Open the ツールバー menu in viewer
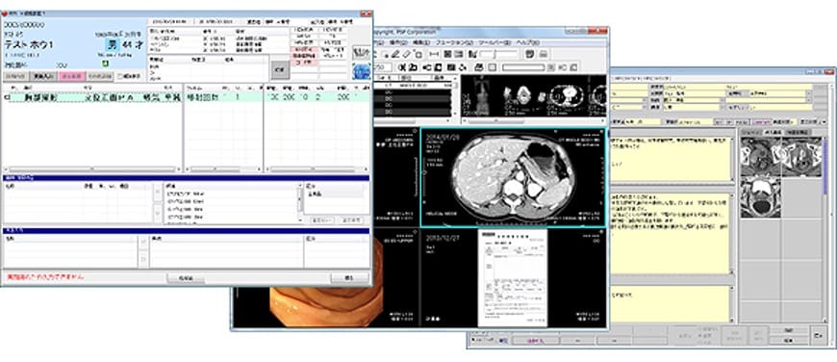 click(x=495, y=42)
